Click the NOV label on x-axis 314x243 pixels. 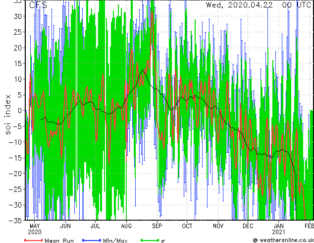pyautogui.click(x=218, y=226)
